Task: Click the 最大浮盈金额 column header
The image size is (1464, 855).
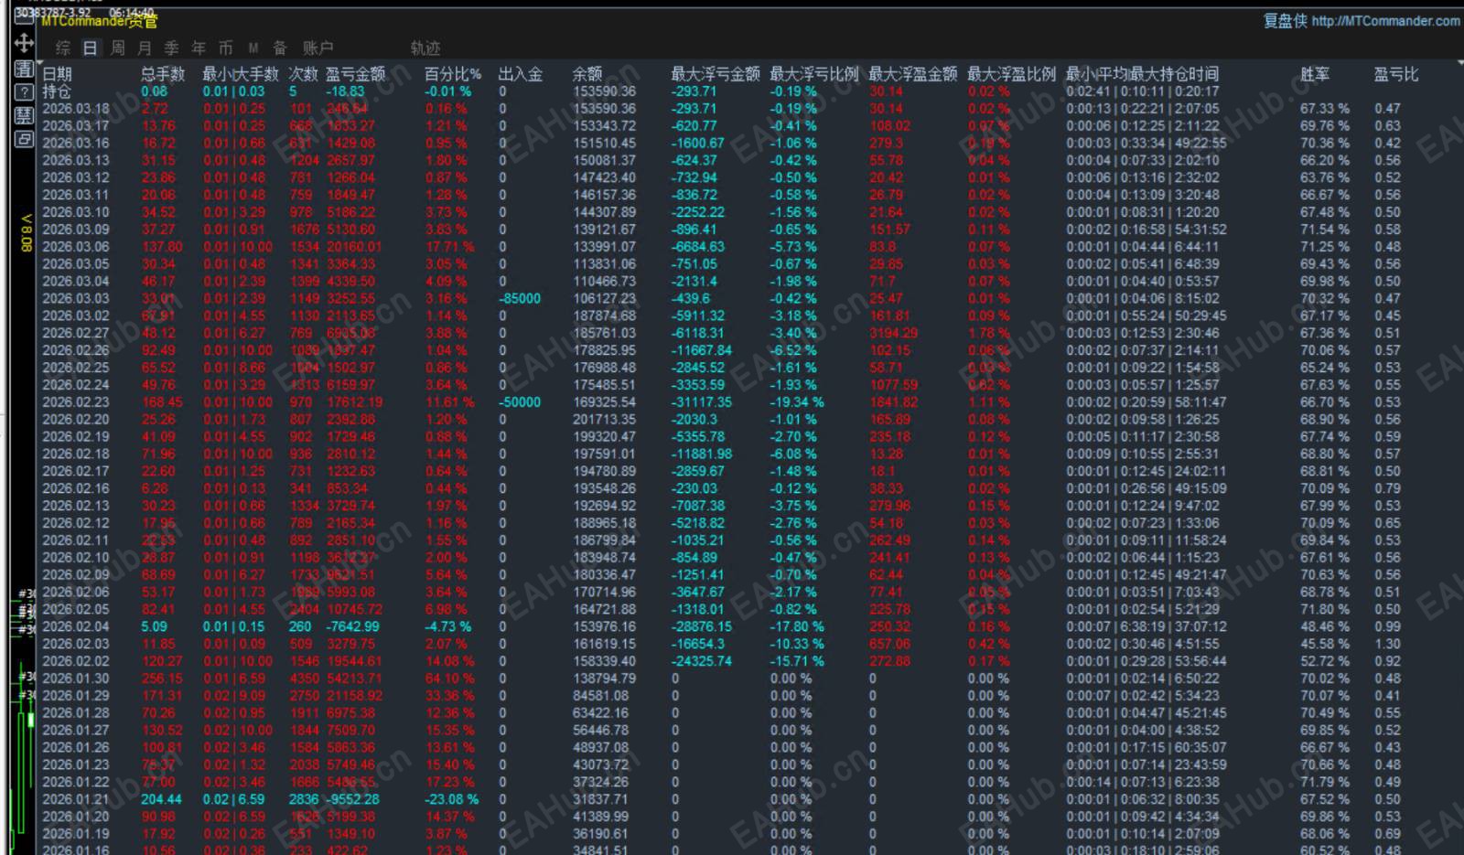Action: [x=913, y=74]
